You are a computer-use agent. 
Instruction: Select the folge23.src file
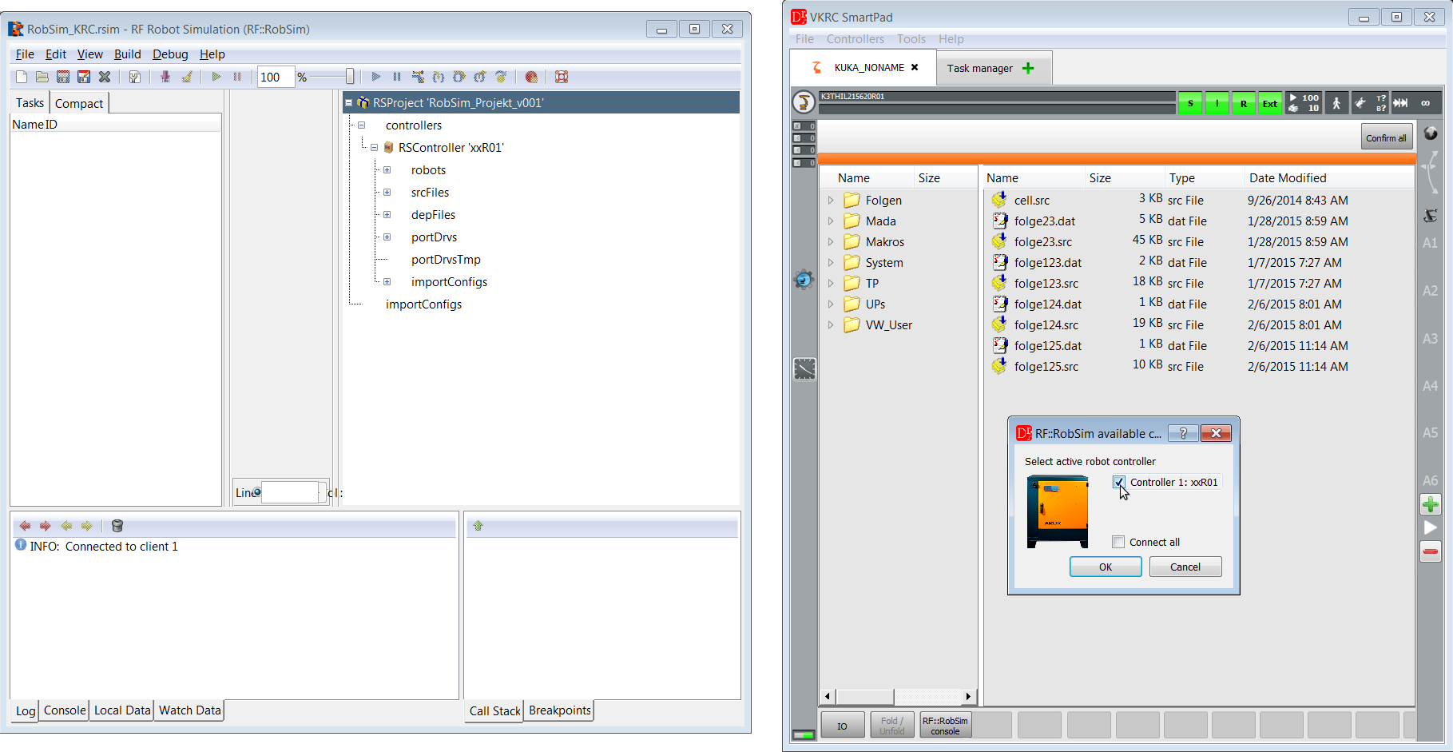pos(1042,242)
